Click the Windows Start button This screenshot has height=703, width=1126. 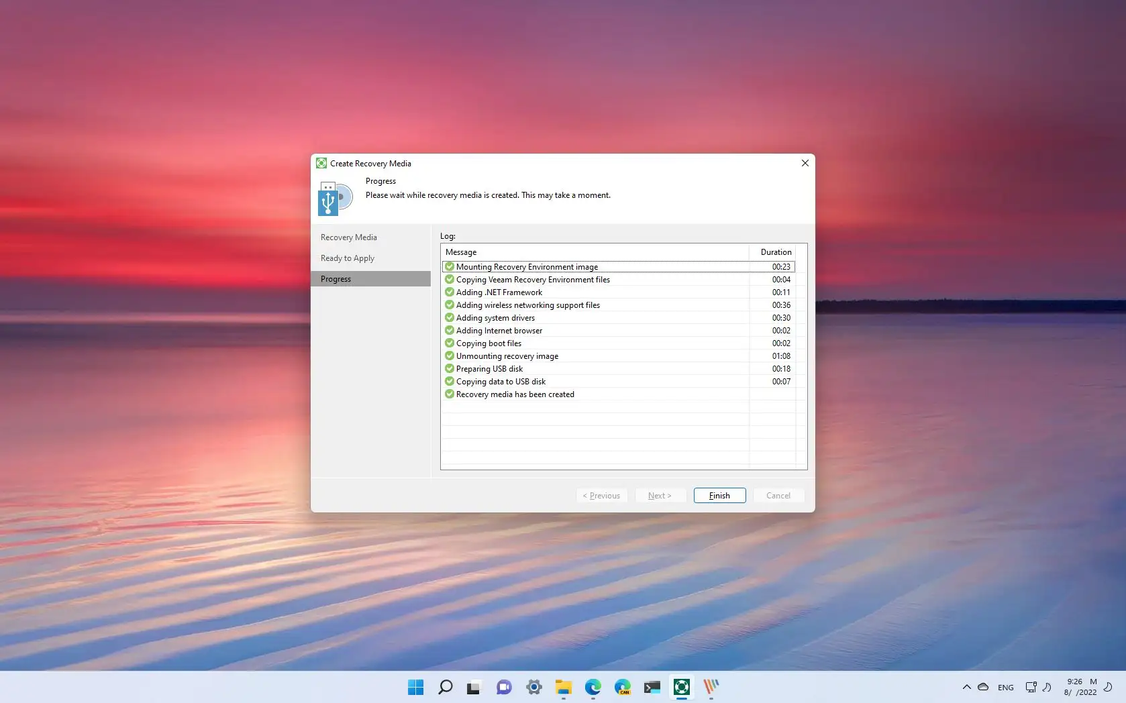tap(415, 687)
